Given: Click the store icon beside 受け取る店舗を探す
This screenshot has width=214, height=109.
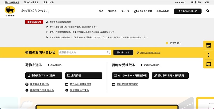Looking at the screenshot, I should (x=113, y=84).
